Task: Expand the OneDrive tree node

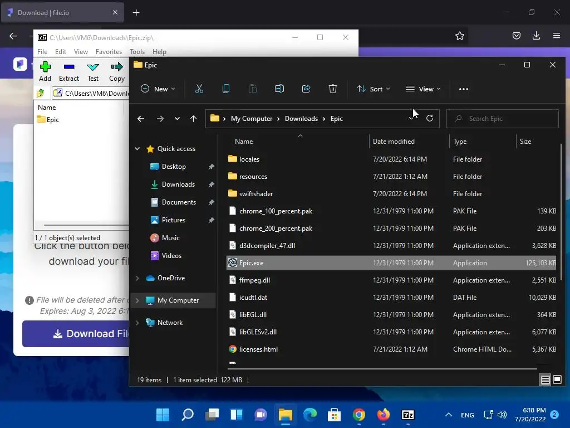Action: 137,278
